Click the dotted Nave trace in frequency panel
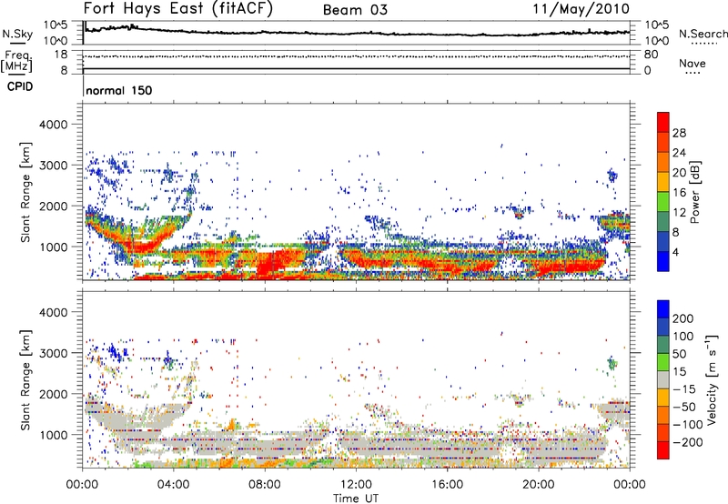 tap(356, 56)
